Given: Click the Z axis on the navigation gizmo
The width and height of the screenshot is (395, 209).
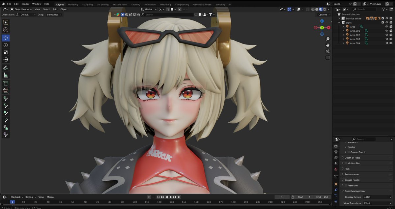Looking at the screenshot, I should point(322,21).
